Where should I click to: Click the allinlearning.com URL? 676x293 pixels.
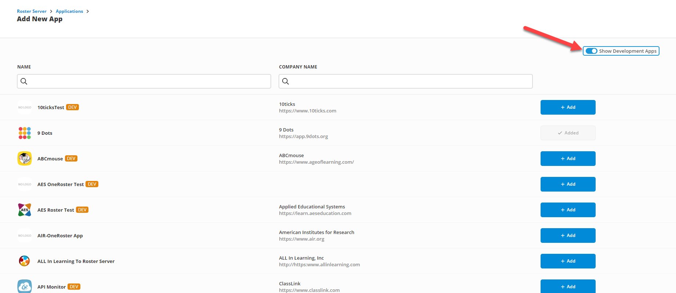pyautogui.click(x=319, y=264)
